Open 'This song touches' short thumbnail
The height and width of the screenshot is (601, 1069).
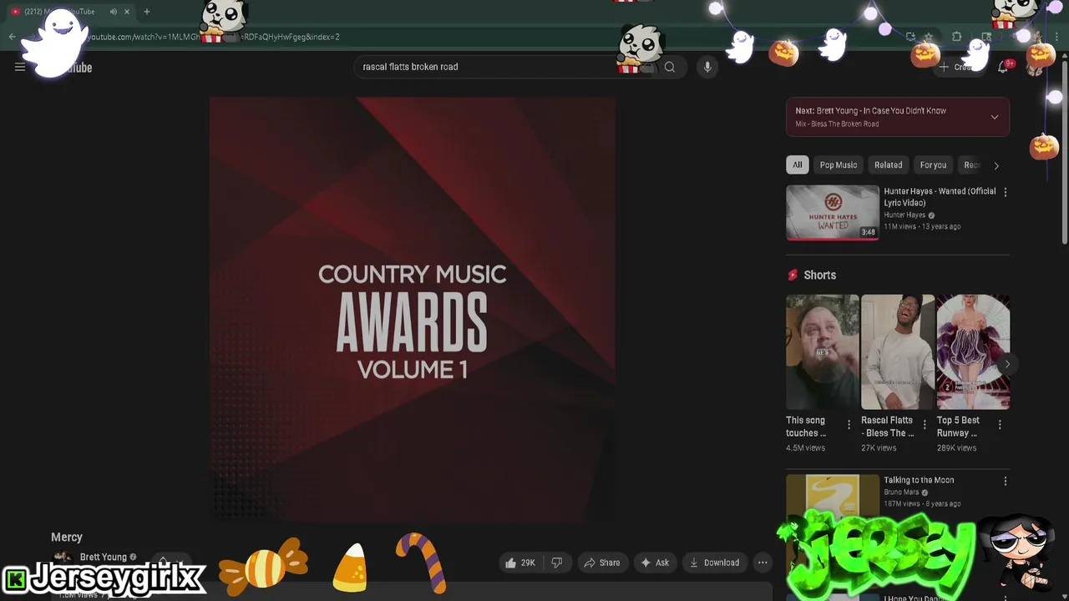(823, 351)
